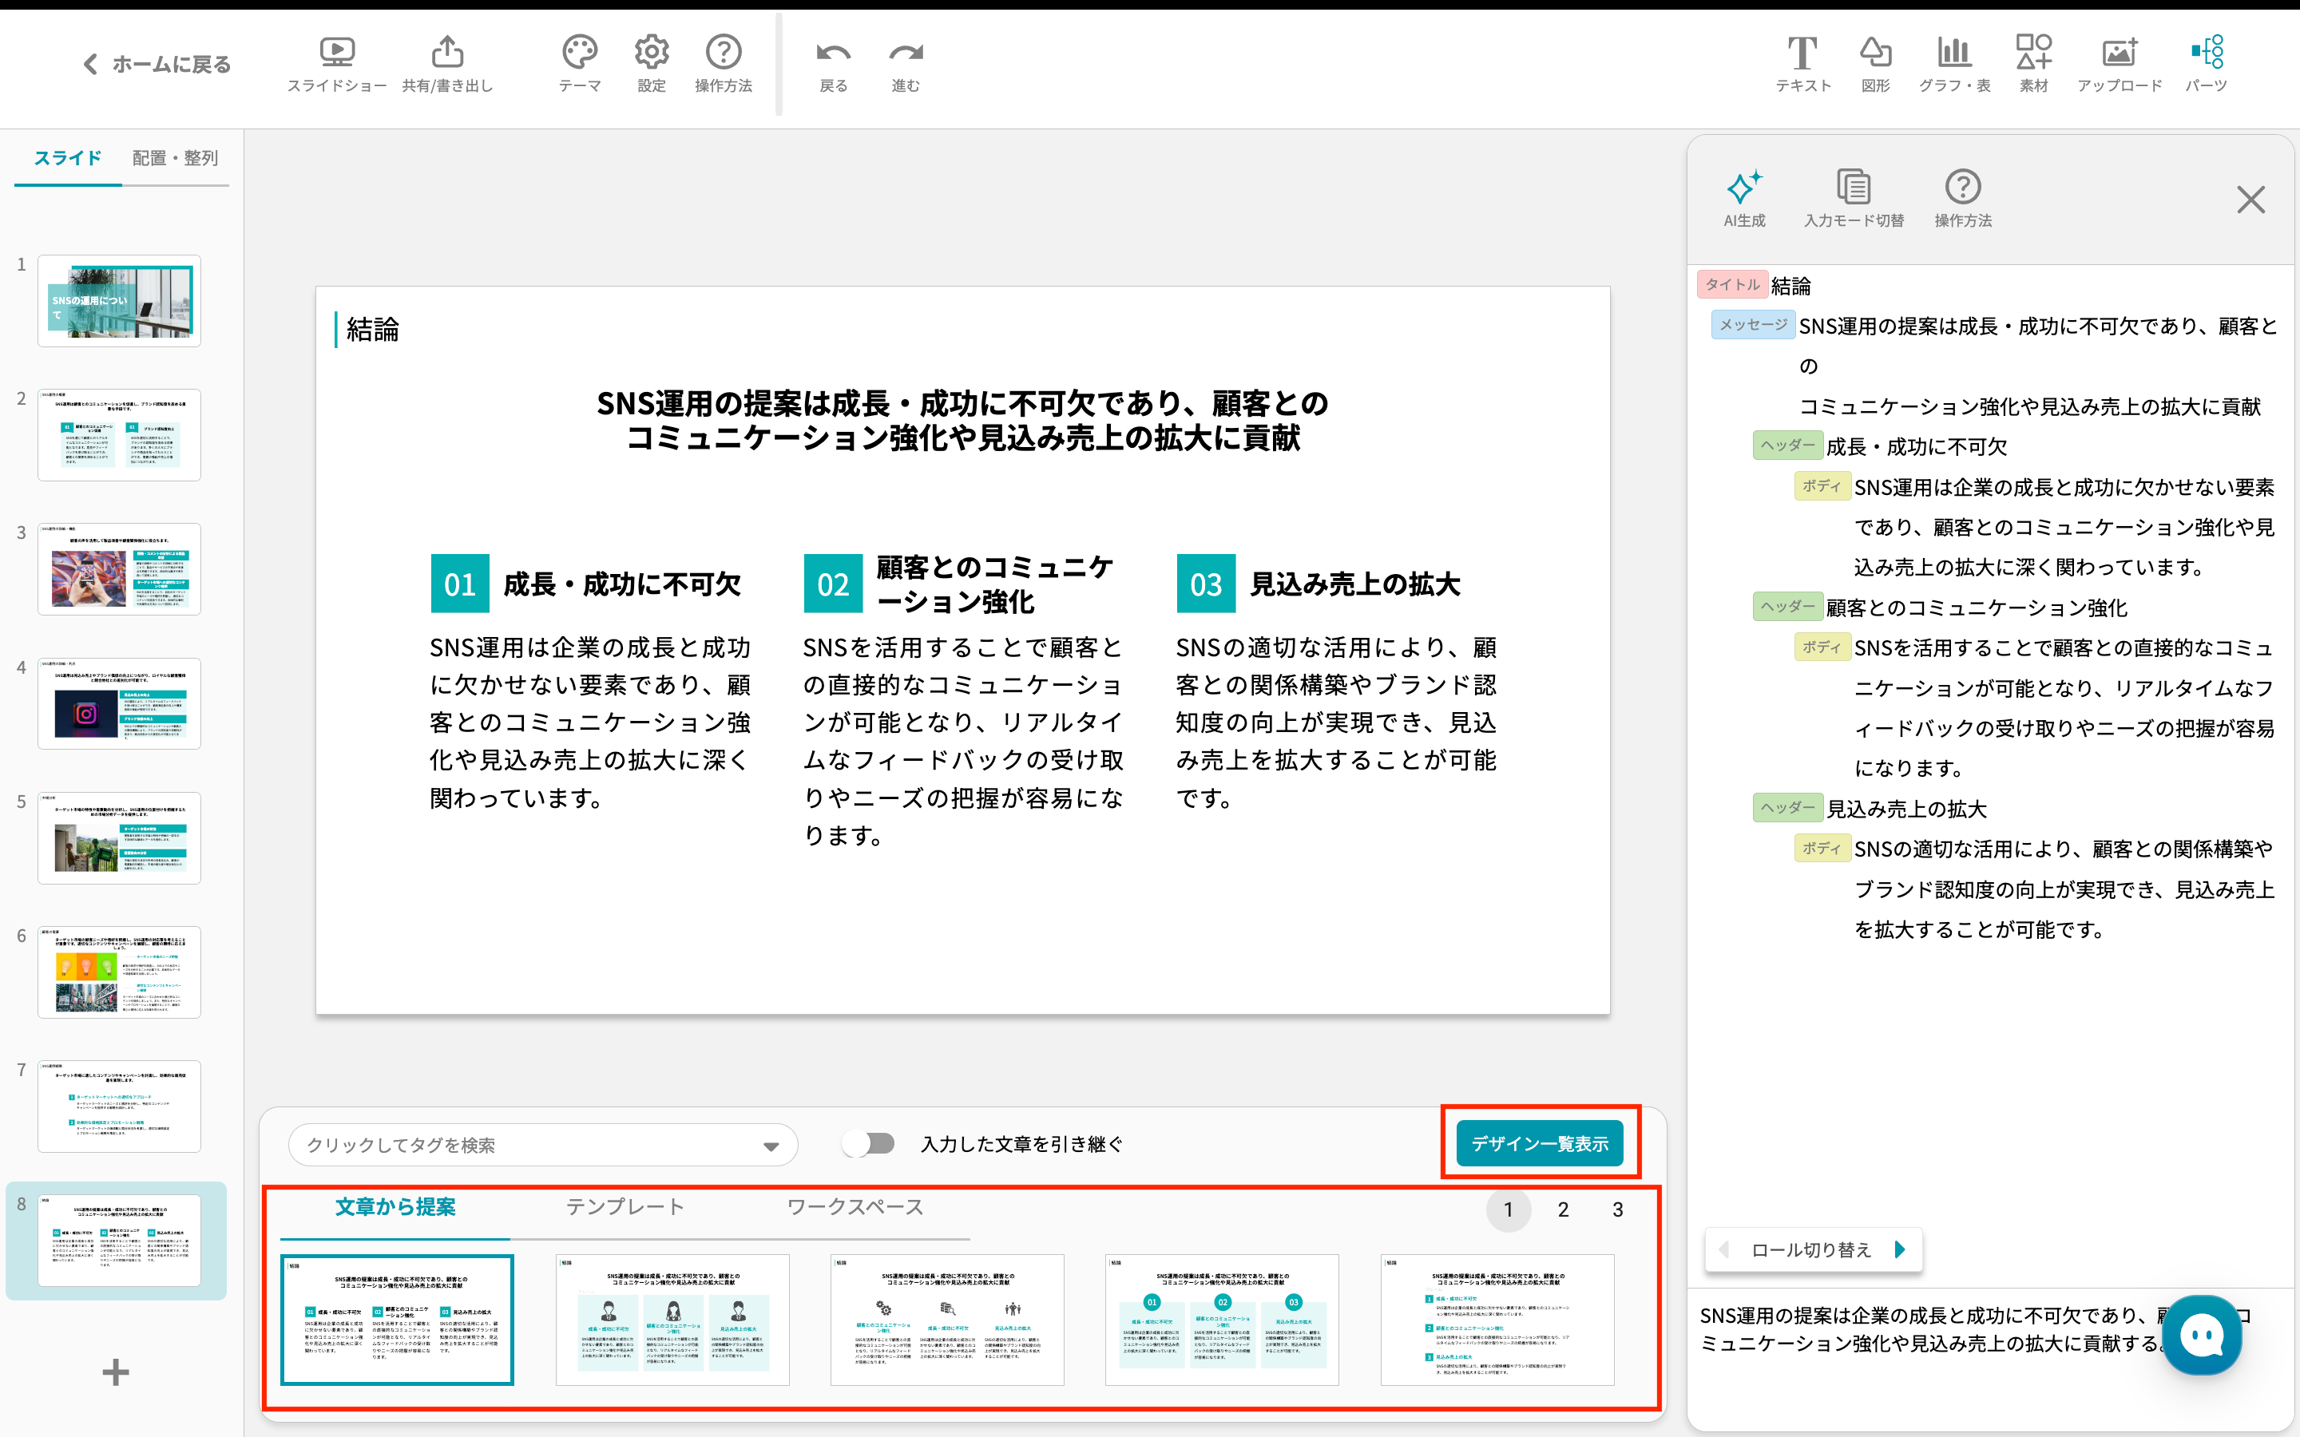The width and height of the screenshot is (2300, 1437).
Task: Open the テーマ palette icon
Action: tap(579, 53)
